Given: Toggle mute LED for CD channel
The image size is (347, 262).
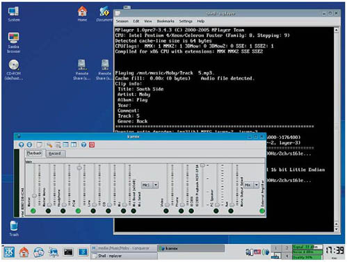Looking at the screenshot, I should click(x=108, y=211).
